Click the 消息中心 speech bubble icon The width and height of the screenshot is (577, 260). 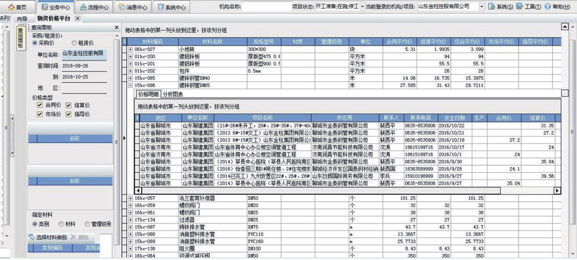(122, 7)
